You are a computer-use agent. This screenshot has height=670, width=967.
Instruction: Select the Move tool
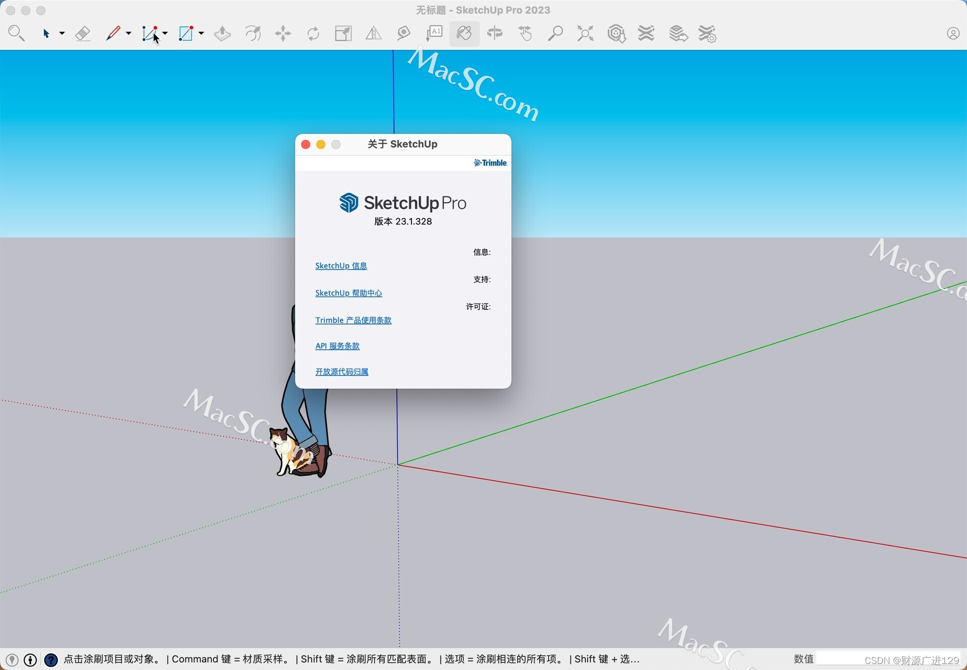[283, 34]
